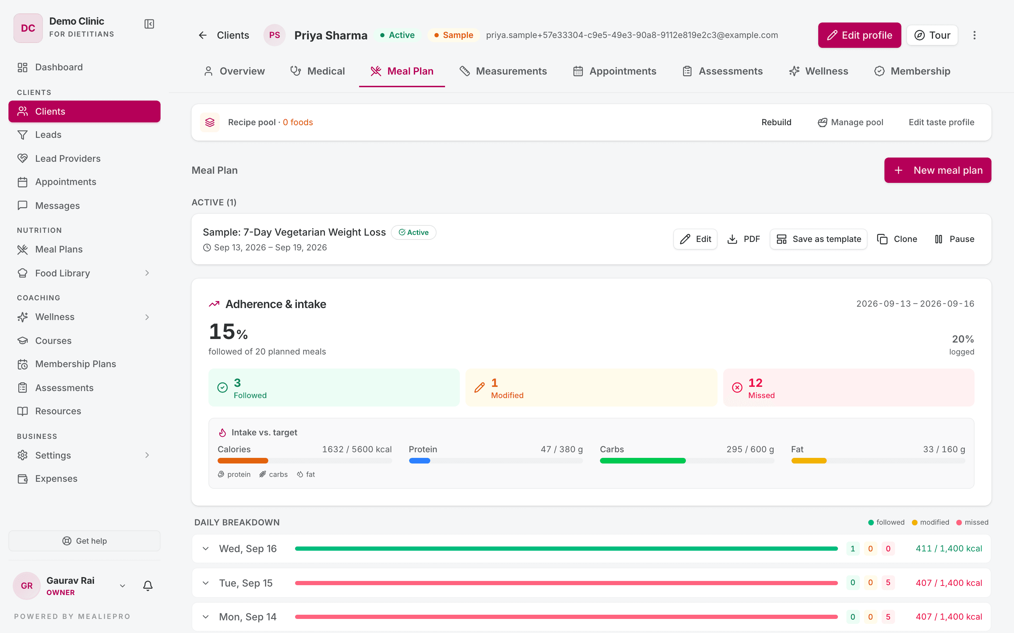
Task: Open Messages in the sidebar
Action: tap(84, 206)
